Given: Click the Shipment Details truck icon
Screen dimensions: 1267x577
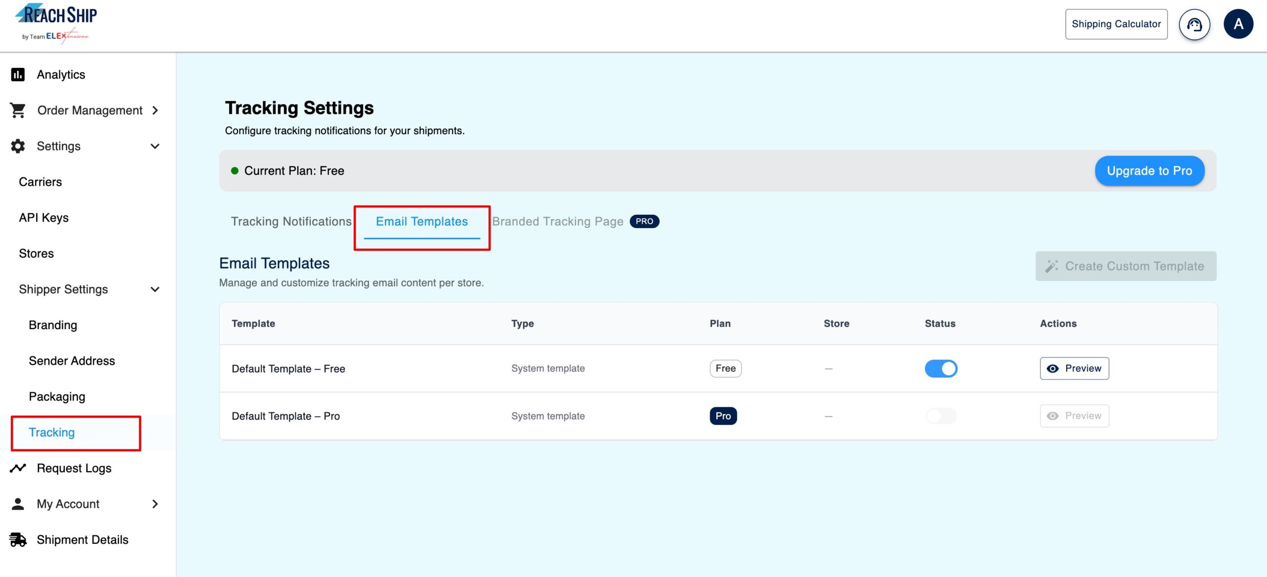Looking at the screenshot, I should [x=18, y=539].
